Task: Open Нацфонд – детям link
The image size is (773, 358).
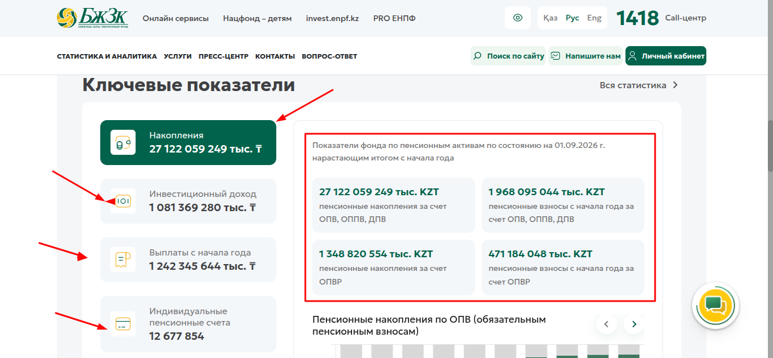Action: coord(257,18)
